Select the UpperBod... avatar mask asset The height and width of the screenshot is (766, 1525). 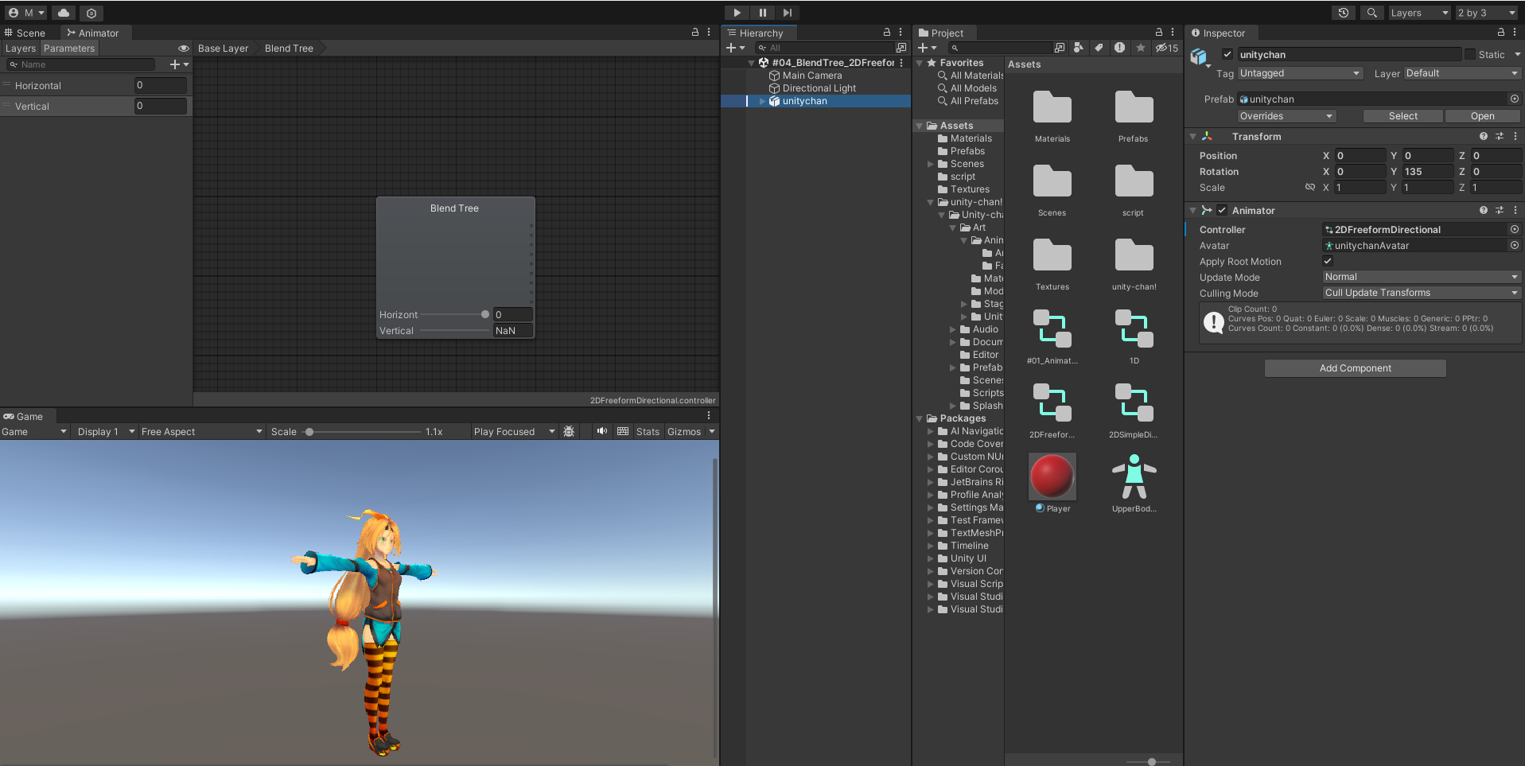pos(1134,476)
